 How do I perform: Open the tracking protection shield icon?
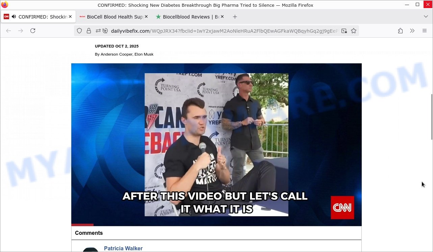coord(79,31)
